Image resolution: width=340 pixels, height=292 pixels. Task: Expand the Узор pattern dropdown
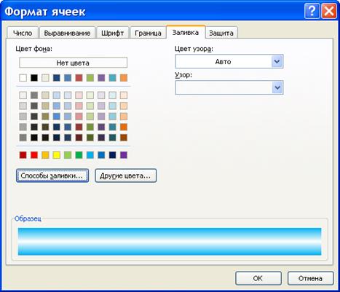pos(277,87)
